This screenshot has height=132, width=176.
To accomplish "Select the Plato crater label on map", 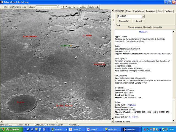I will [20, 102].
